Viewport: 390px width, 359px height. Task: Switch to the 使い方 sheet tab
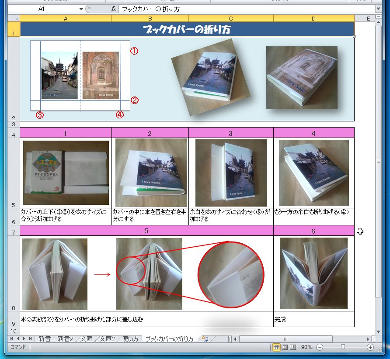(130, 339)
